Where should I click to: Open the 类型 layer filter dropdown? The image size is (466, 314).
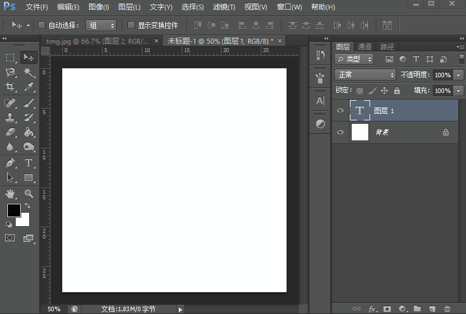point(354,59)
